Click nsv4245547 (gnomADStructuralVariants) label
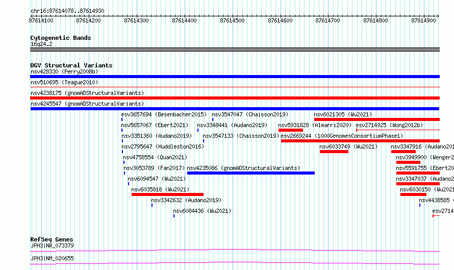This screenshot has width=454, height=270. pos(87,104)
